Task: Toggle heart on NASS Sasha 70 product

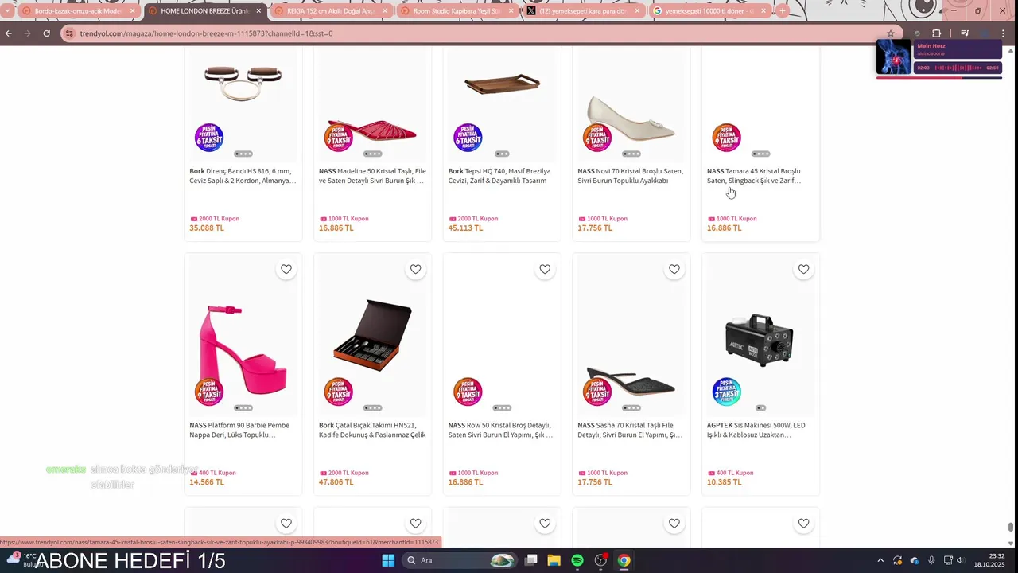Action: (x=674, y=269)
